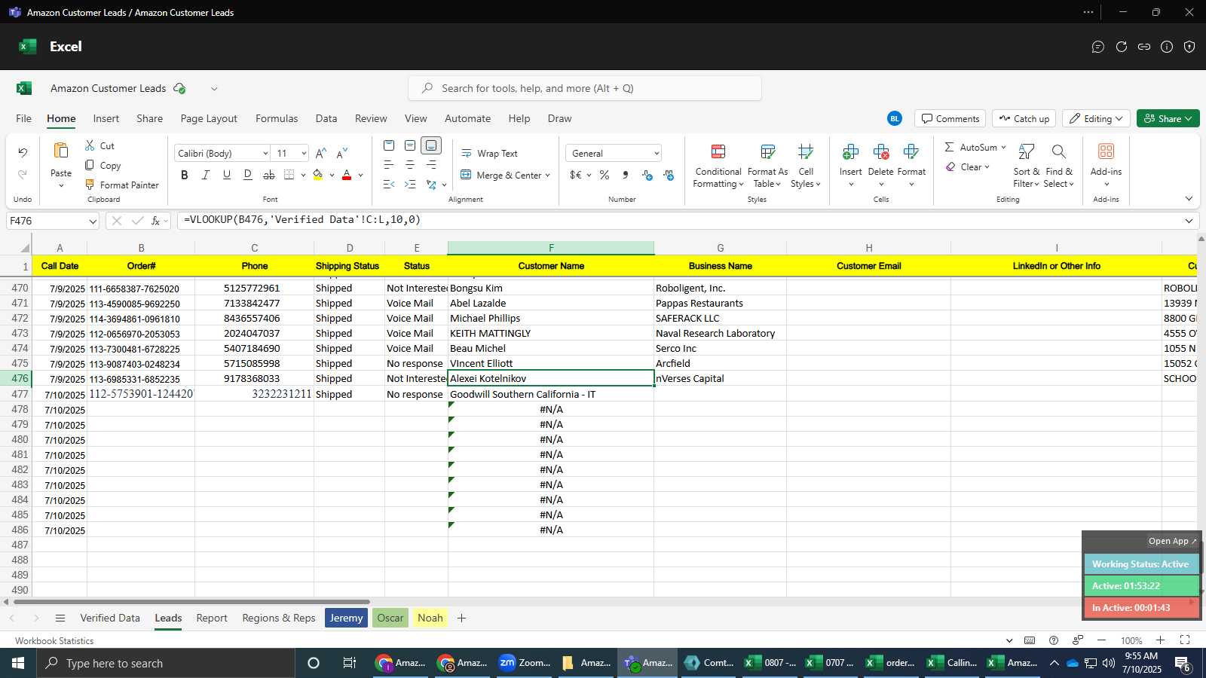Toggle center horizontal alignment

click(x=410, y=165)
